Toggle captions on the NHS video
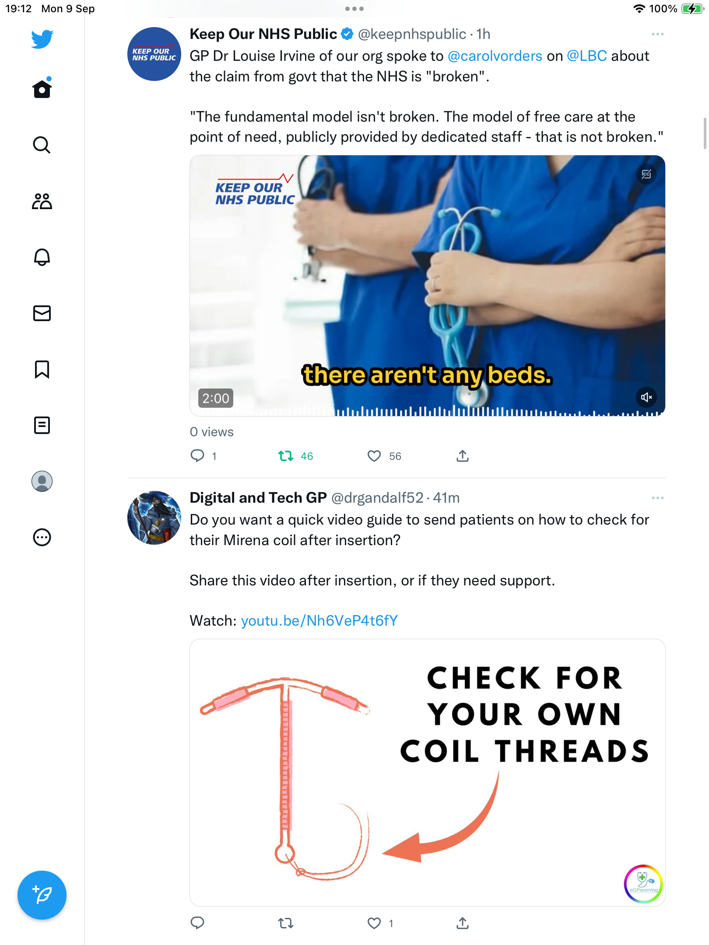 point(646,174)
